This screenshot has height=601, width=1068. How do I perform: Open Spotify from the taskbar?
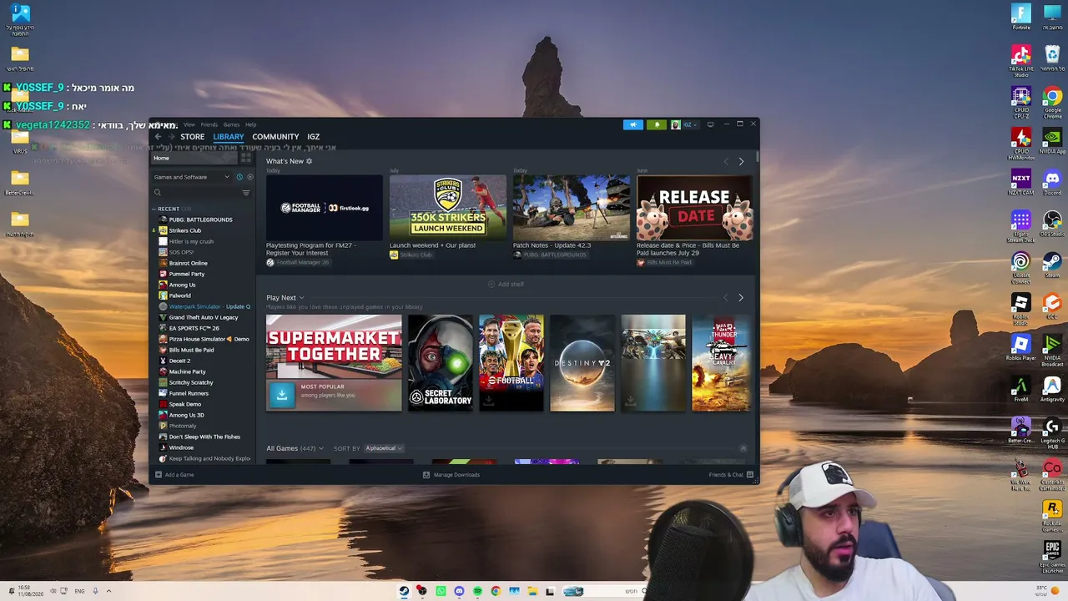(x=477, y=591)
